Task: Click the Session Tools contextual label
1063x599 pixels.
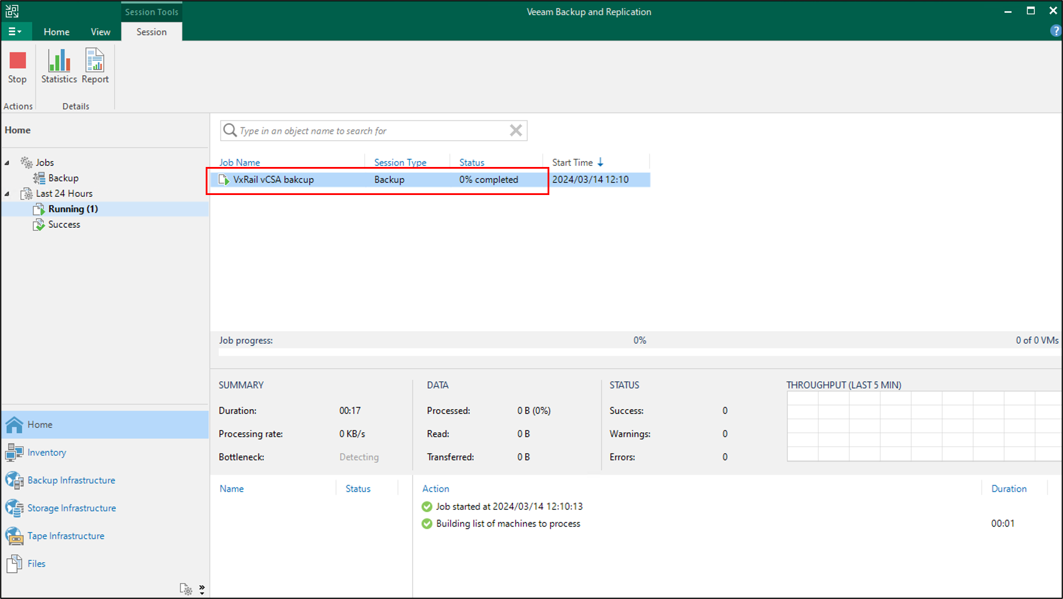Action: (x=151, y=12)
